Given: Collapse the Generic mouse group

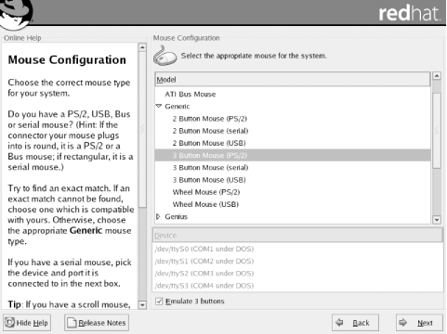Looking at the screenshot, I should coord(159,106).
